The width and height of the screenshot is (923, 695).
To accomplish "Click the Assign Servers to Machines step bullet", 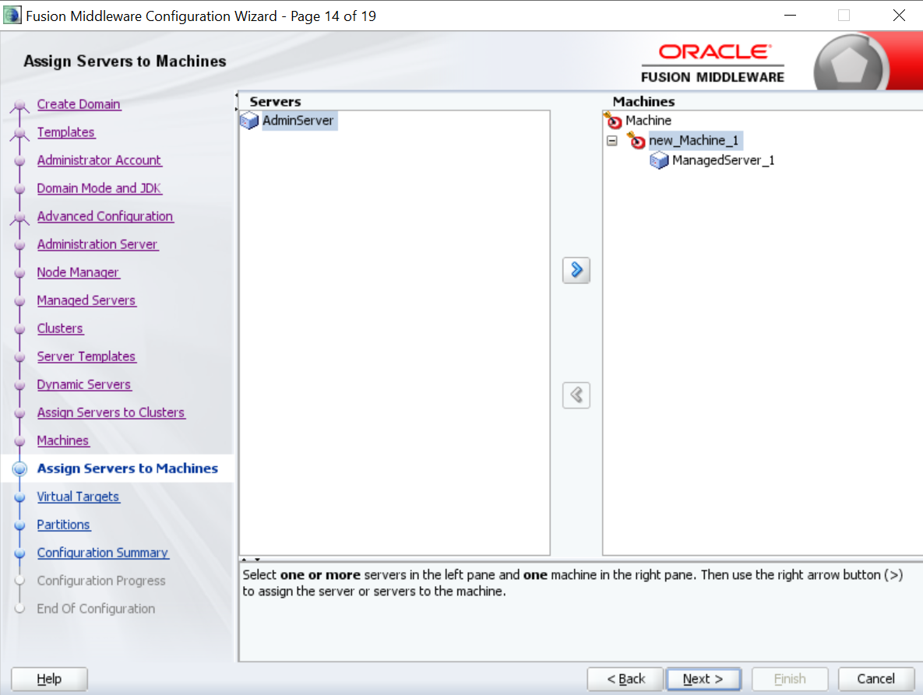I will click(19, 469).
